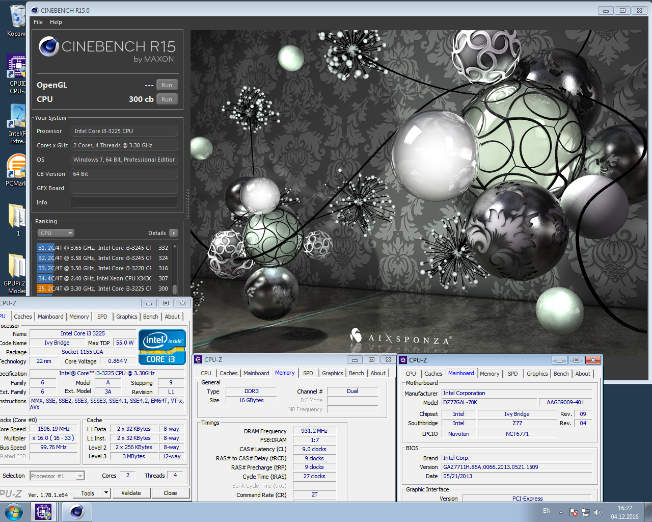Click the CPU-Z Memory window title icon
652x522 pixels.
198,360
